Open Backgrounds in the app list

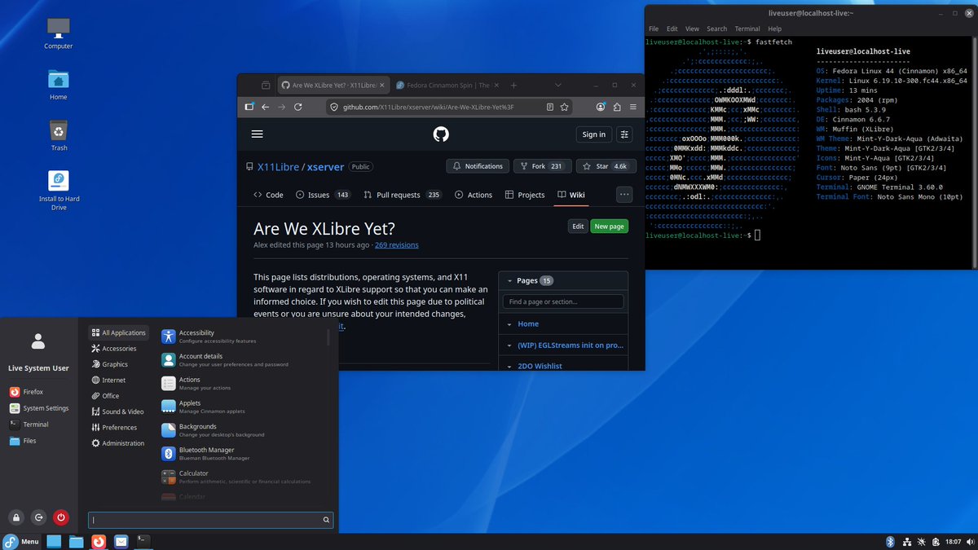(243, 430)
